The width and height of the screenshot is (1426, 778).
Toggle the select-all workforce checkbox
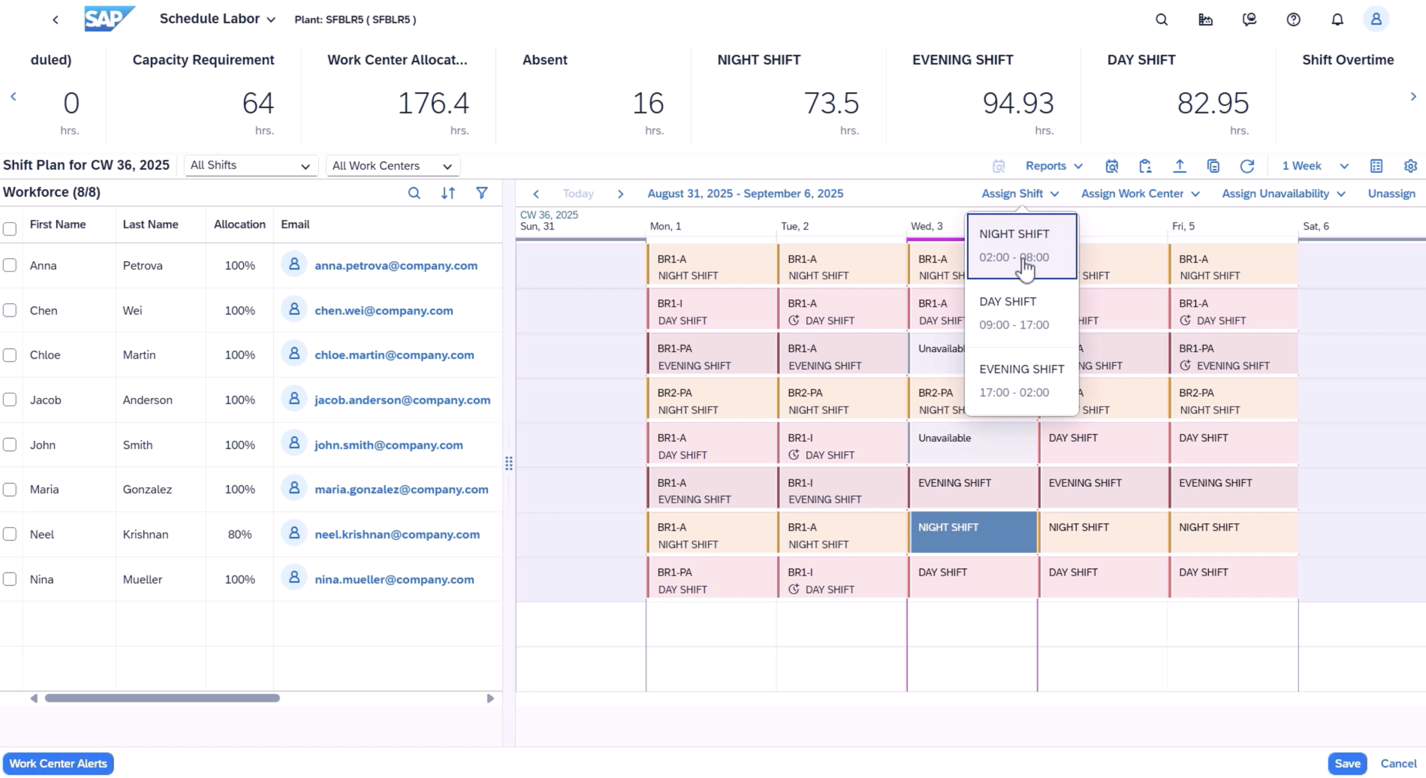click(10, 229)
